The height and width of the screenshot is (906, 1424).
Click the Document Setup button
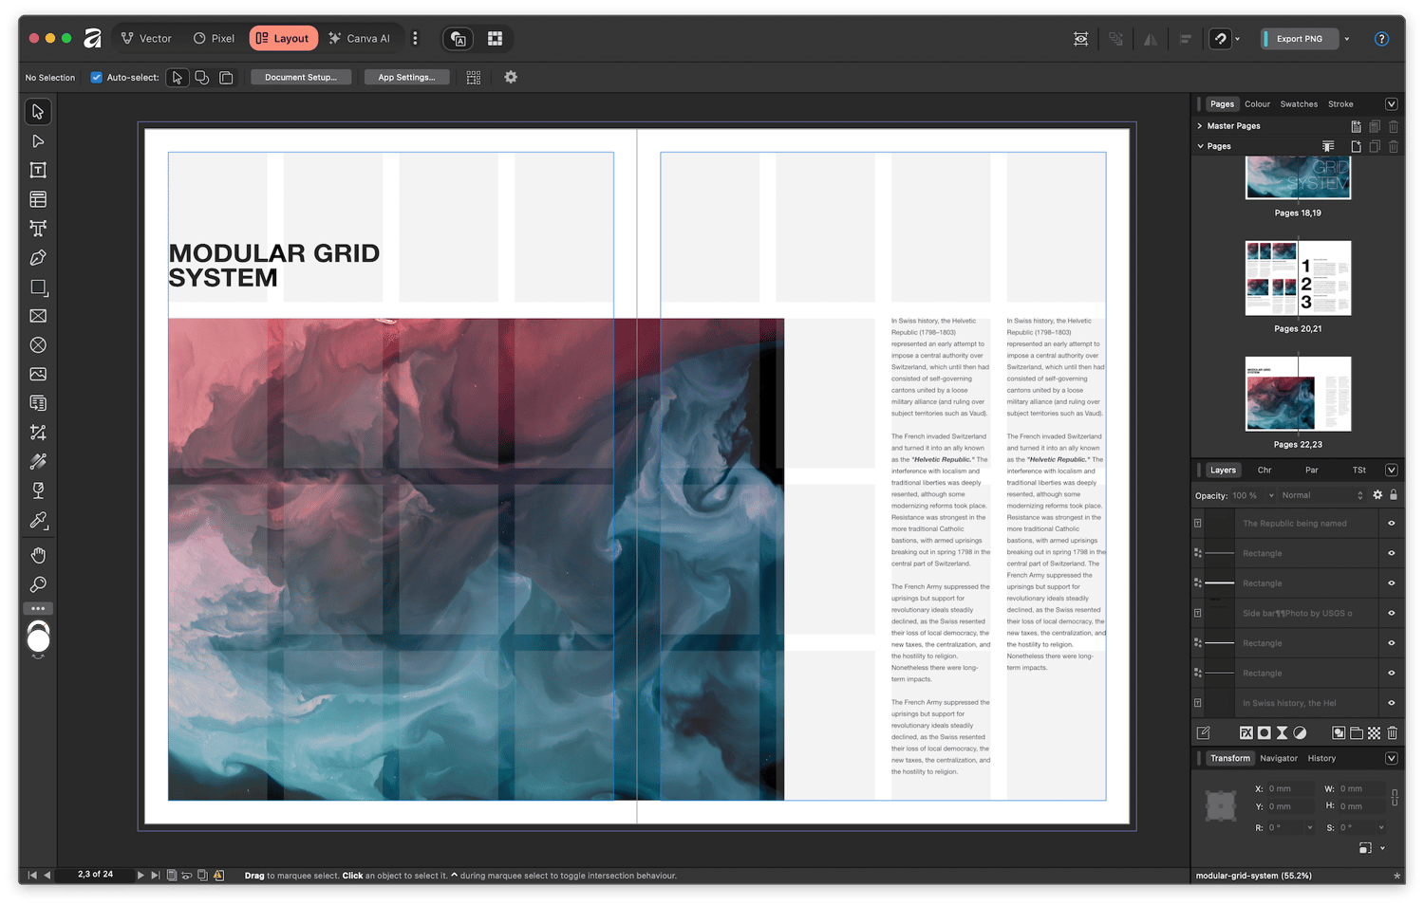pos(301,77)
